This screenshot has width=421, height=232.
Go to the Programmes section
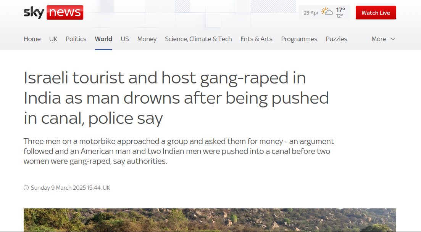[299, 39]
